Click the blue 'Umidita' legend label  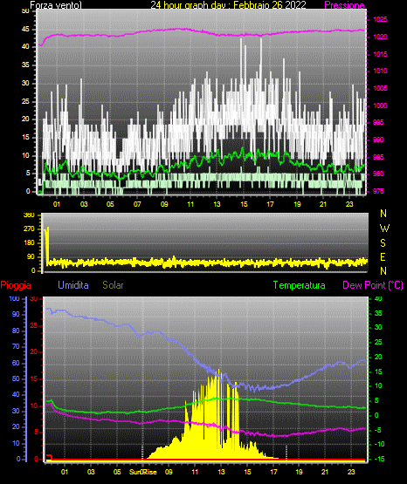click(x=73, y=285)
